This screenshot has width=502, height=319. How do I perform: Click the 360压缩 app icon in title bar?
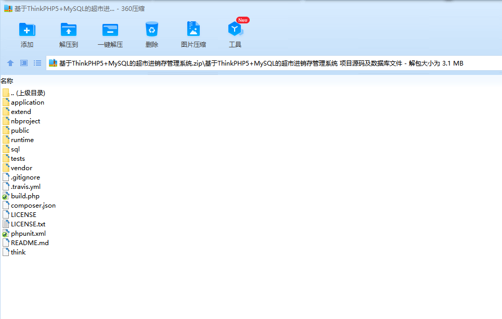click(x=8, y=8)
